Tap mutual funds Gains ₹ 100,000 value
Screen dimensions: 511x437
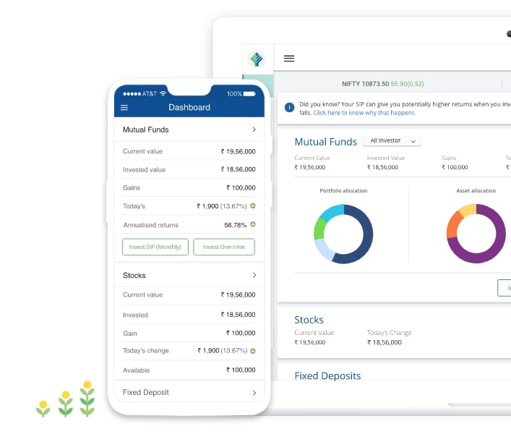[x=241, y=188]
